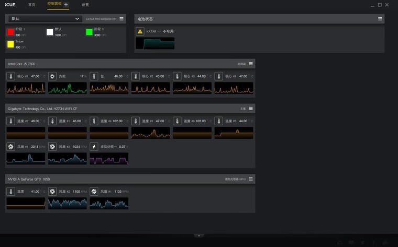Image resolution: width=398 pixels, height=247 pixels.
Task: Click the GPU temperature graph
Action: coord(26,203)
